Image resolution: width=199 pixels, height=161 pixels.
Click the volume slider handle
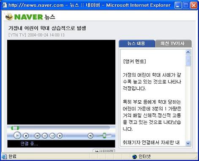coord(104,136)
